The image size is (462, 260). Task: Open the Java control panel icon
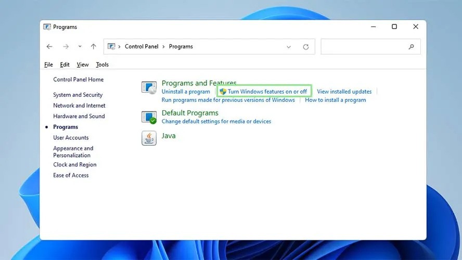tap(149, 138)
